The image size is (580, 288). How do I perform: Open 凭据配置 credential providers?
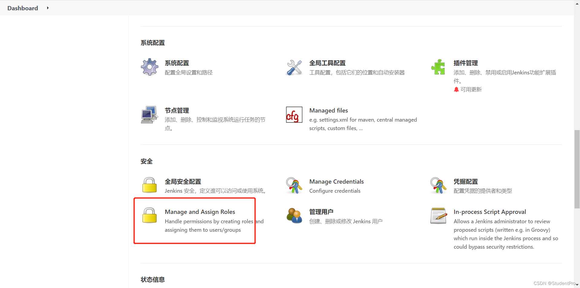pyautogui.click(x=465, y=182)
